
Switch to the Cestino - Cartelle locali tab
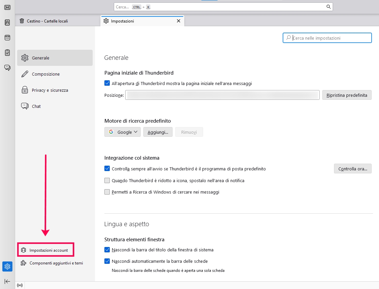click(57, 21)
